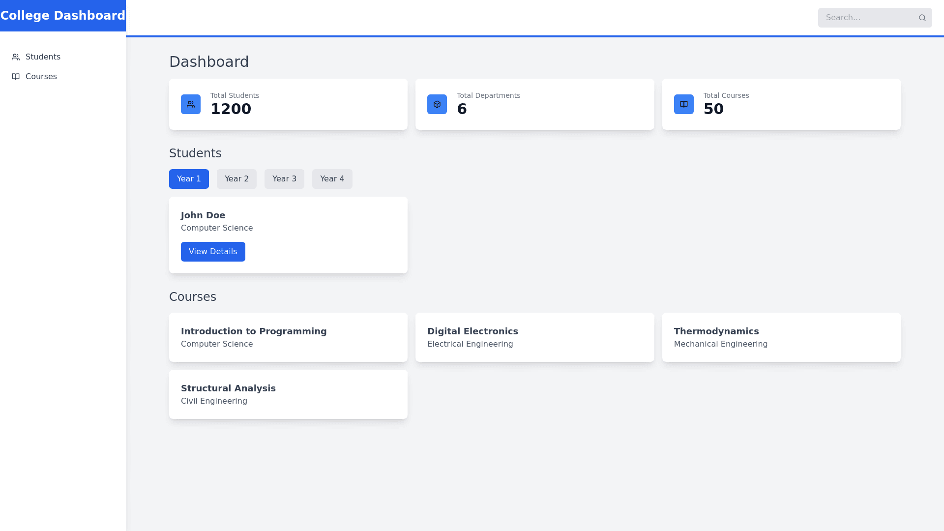Click the Total Departments cube icon

pos(437,104)
